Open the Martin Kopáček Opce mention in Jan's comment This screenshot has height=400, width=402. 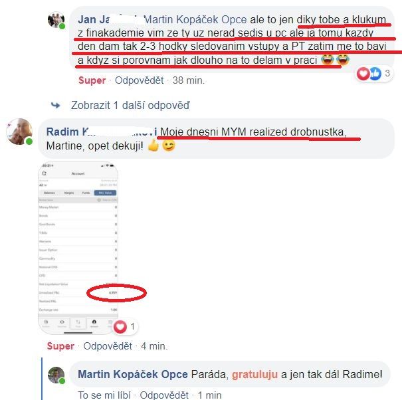point(195,20)
